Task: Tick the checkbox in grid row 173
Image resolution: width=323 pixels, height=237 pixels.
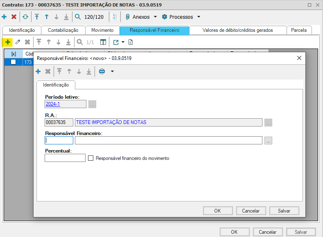Action: tap(14, 62)
